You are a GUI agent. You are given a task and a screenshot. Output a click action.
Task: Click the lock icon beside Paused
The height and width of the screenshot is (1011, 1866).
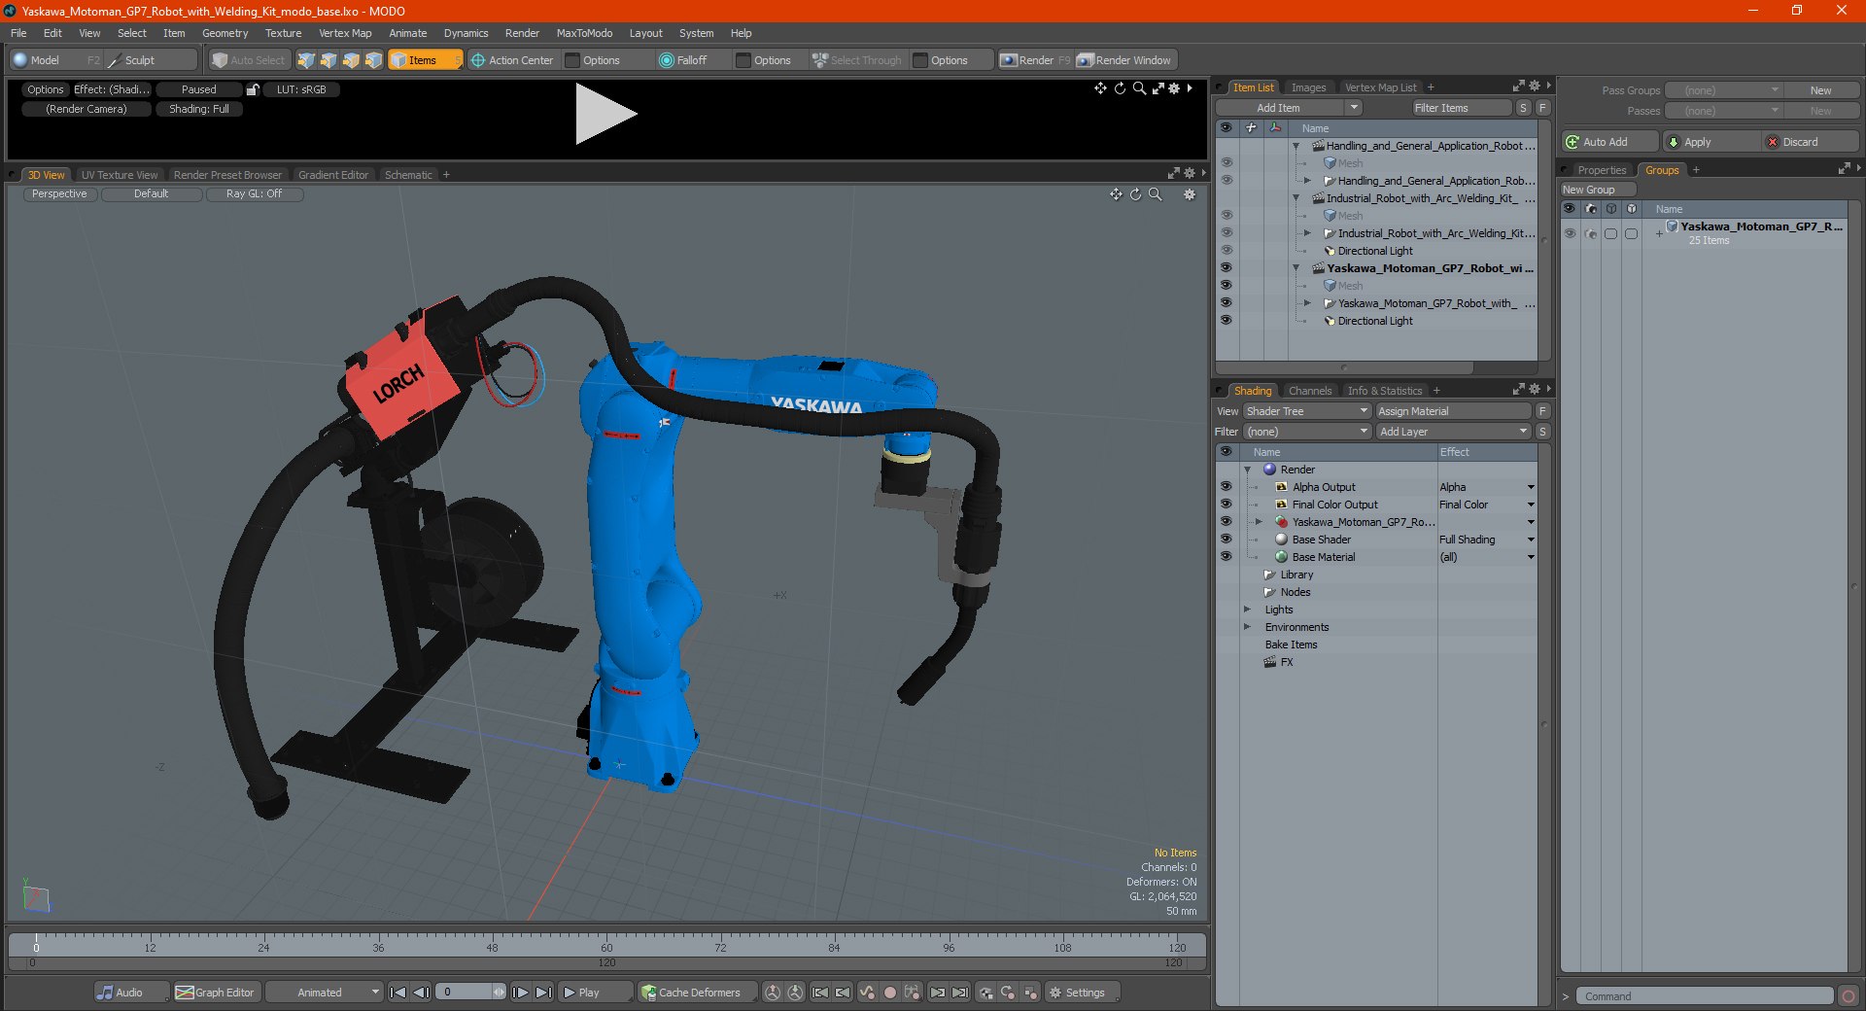click(253, 89)
